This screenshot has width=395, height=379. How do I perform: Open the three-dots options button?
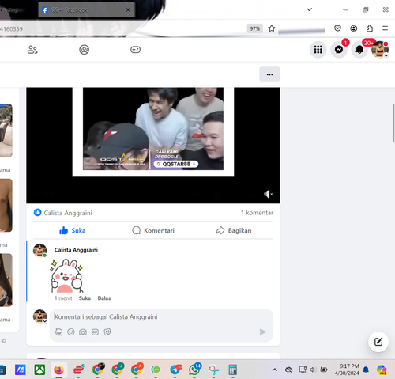click(269, 74)
